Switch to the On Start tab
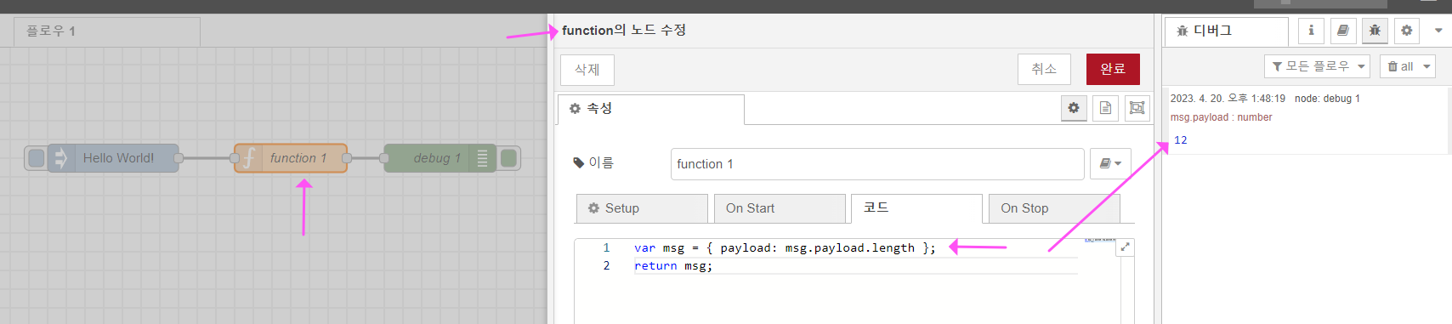Viewport: 1452px width, 324px height. [780, 208]
